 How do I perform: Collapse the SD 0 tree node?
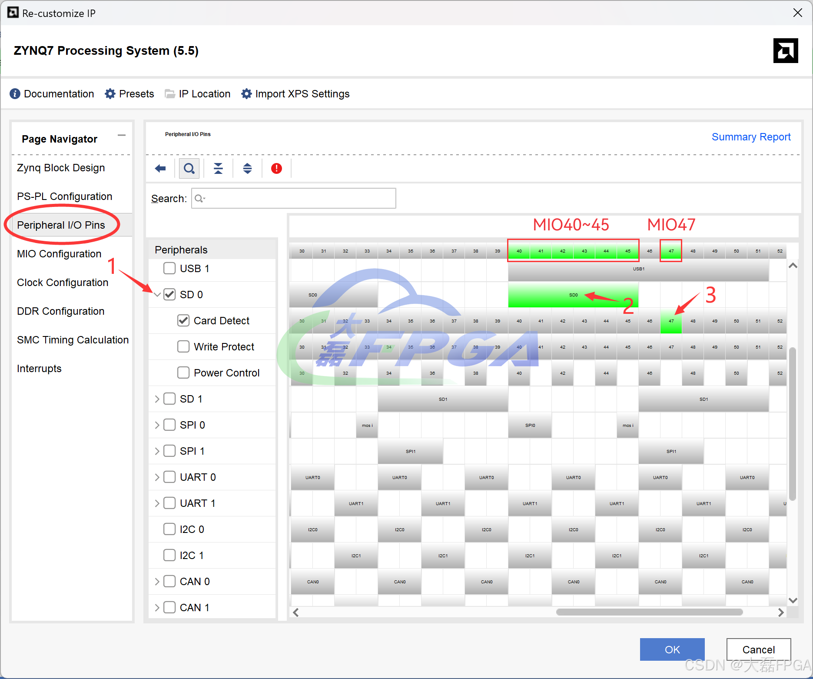[157, 295]
